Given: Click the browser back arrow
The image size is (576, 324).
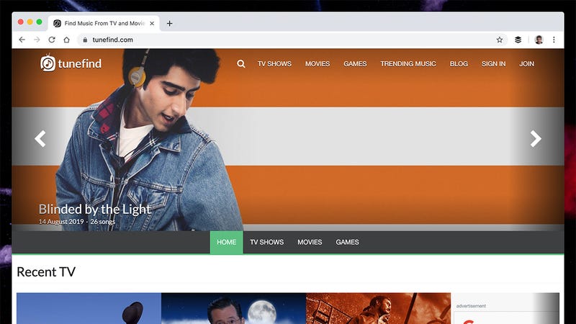Looking at the screenshot, I should pos(22,40).
